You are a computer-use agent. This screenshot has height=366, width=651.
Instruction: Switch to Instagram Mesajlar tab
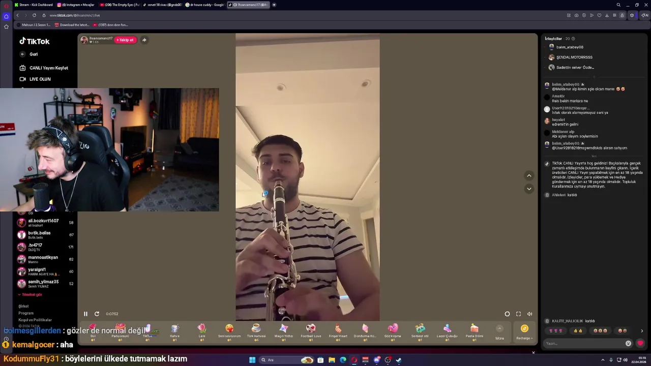tap(76, 5)
